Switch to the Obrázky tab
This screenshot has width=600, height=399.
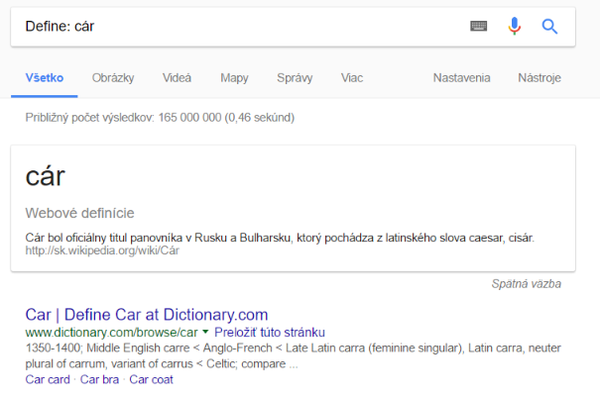coord(113,78)
